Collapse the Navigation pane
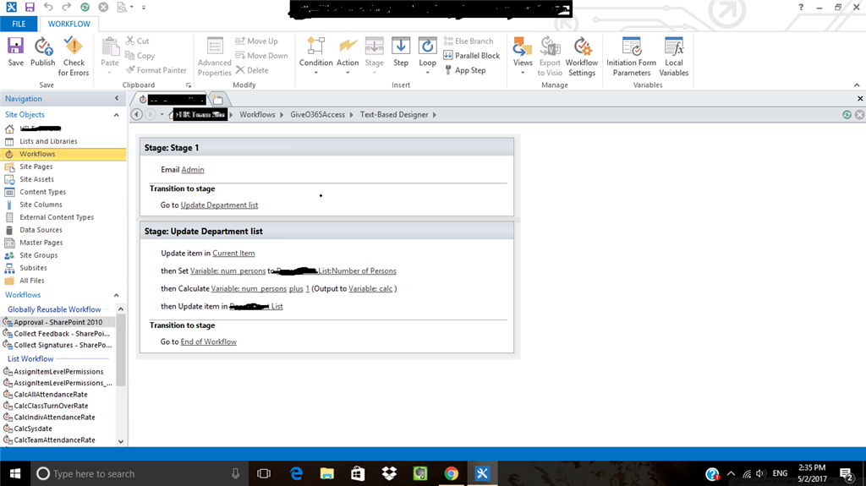 click(x=117, y=98)
